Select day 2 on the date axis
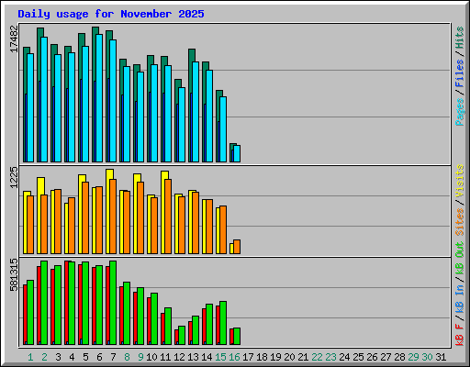Image resolution: width=470 pixels, height=367 pixels. tap(44, 357)
